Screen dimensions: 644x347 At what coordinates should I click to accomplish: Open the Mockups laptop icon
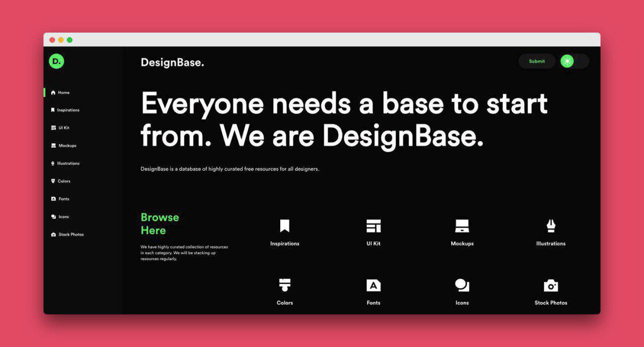pos(462,226)
